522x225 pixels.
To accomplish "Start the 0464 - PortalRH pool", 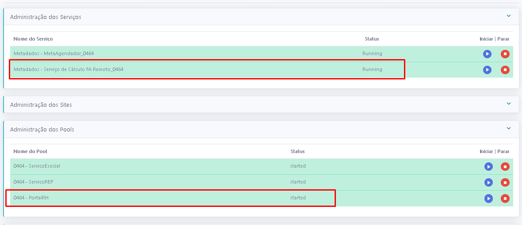I will (488, 199).
